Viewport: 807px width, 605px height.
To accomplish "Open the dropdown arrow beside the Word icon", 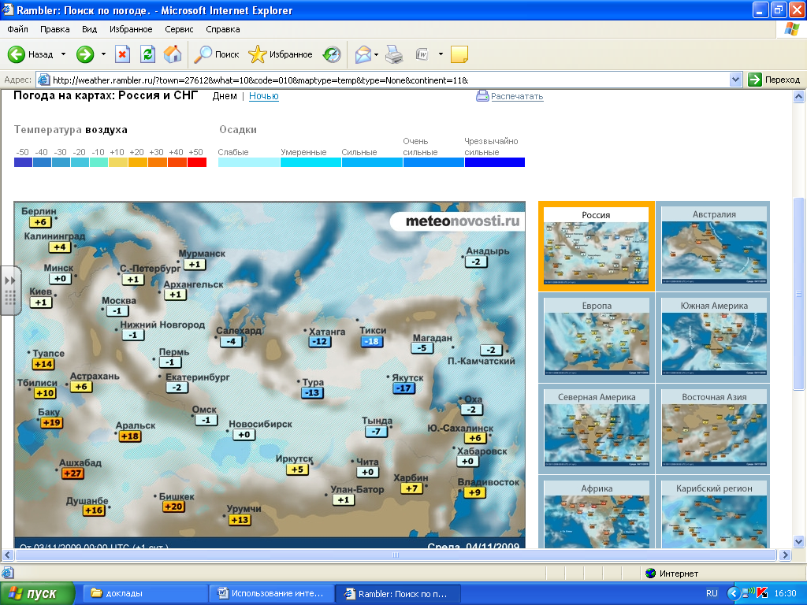I will 441,54.
